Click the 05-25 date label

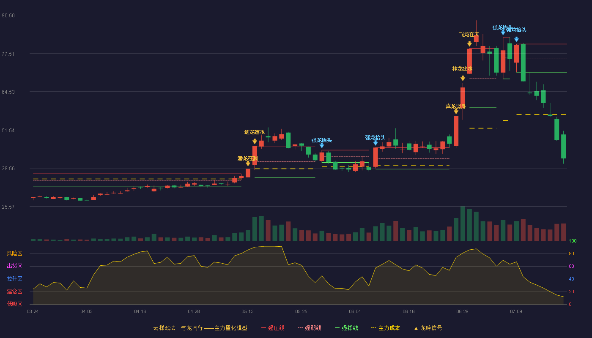point(301,311)
